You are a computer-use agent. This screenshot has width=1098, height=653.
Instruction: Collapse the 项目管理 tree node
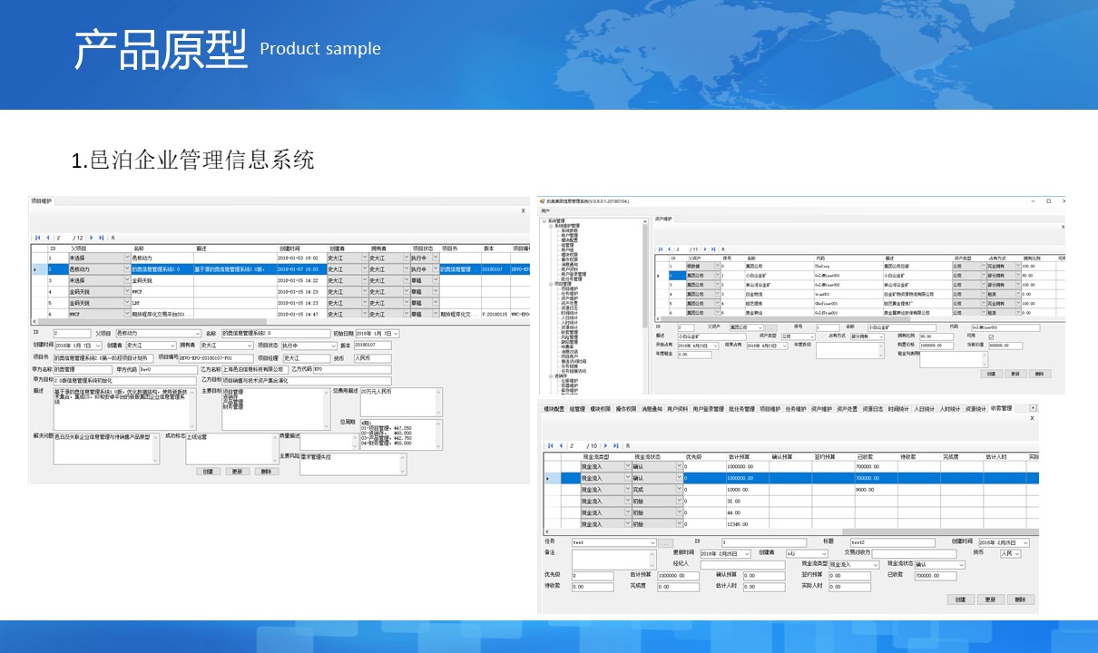click(550, 284)
